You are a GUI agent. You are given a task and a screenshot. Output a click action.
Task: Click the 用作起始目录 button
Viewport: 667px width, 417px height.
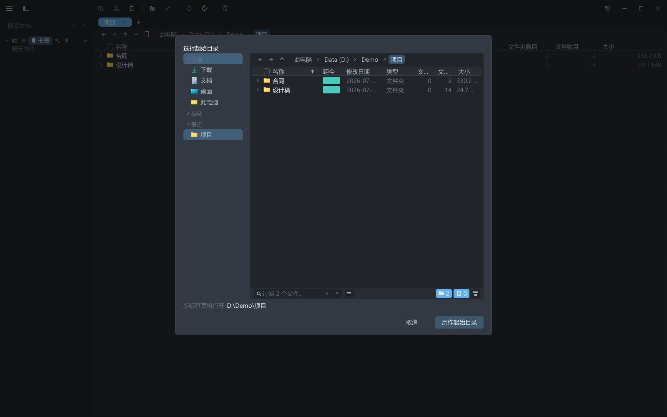point(459,322)
